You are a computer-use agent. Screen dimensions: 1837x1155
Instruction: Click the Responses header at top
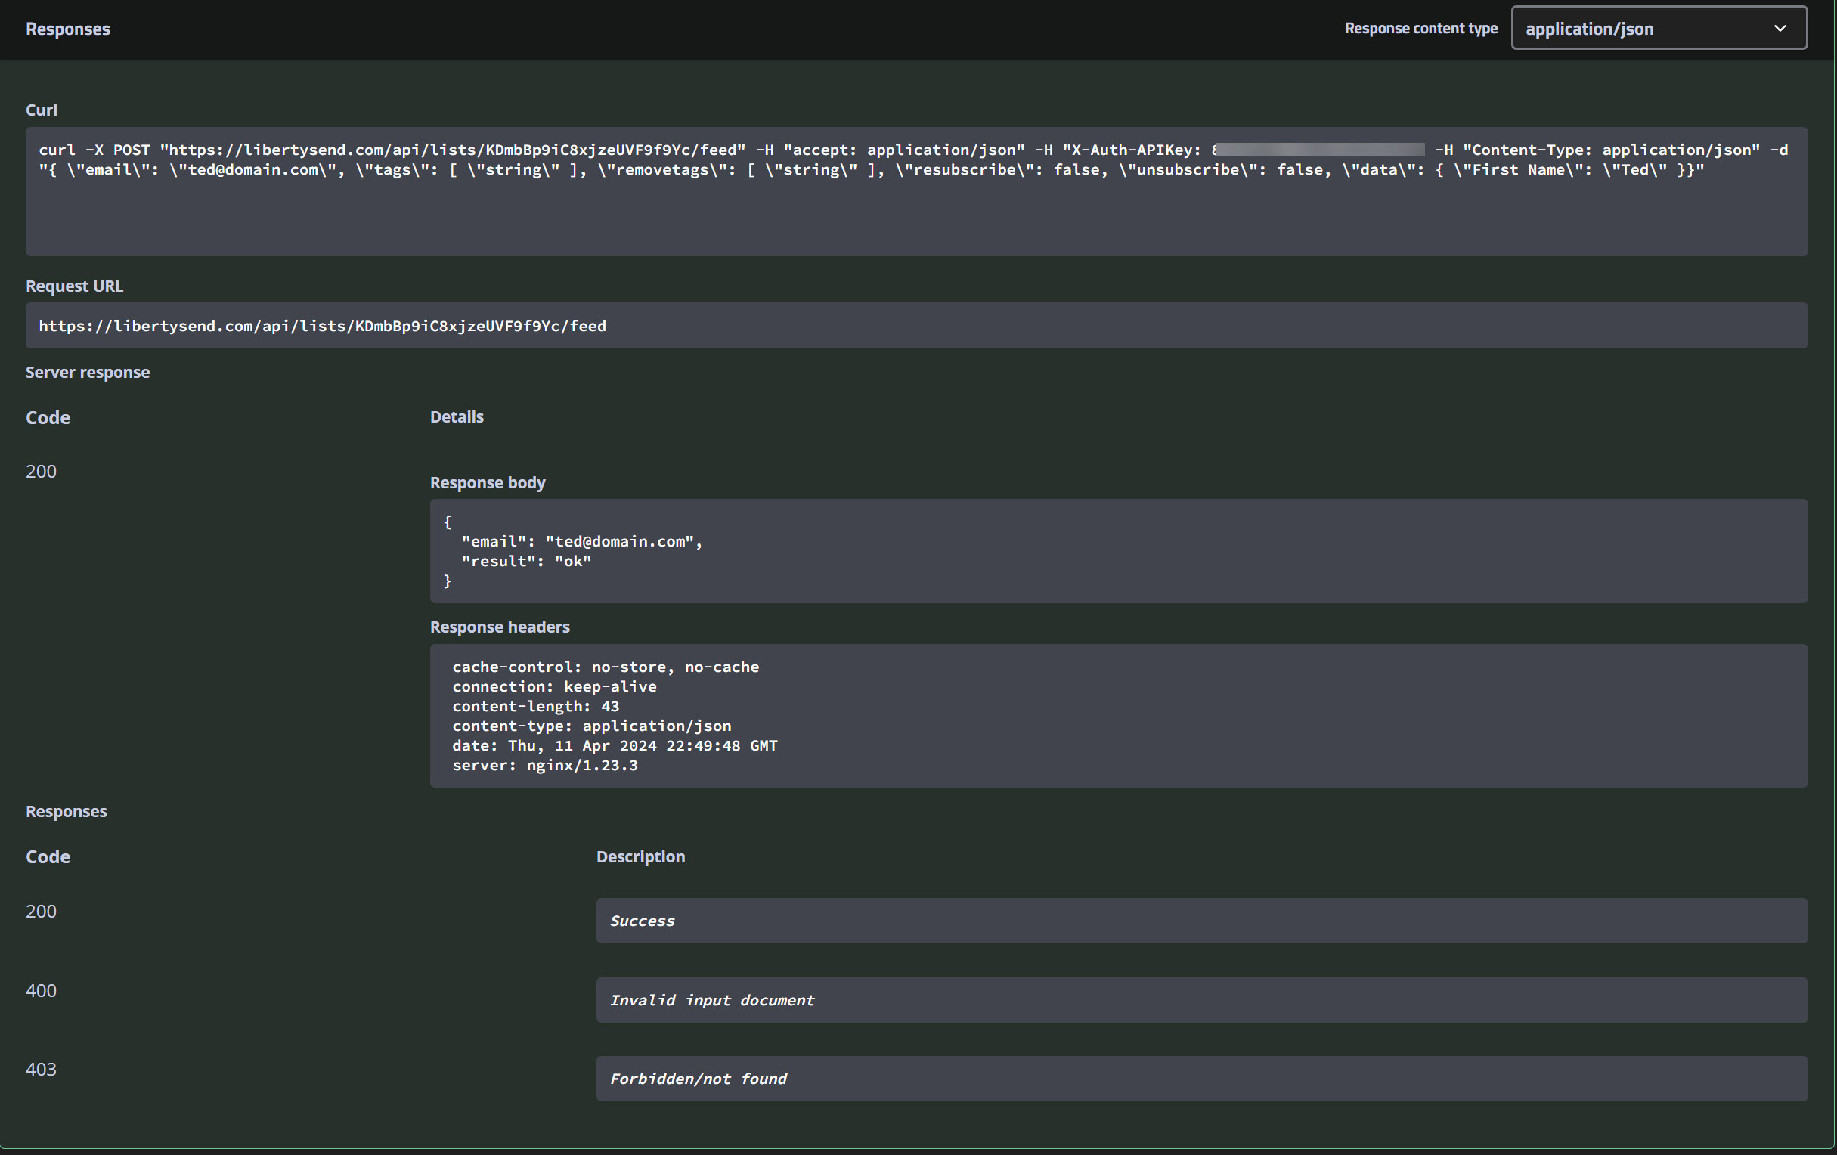68,29
